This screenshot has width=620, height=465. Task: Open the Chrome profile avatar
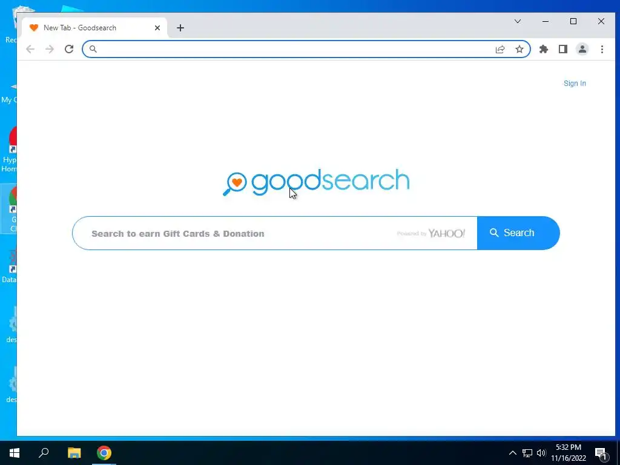[582, 49]
